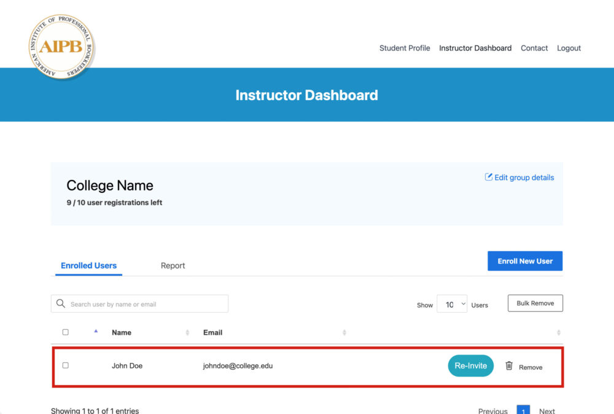Click the Enroll New User button
Viewport: 614px width, 414px height.
525,261
